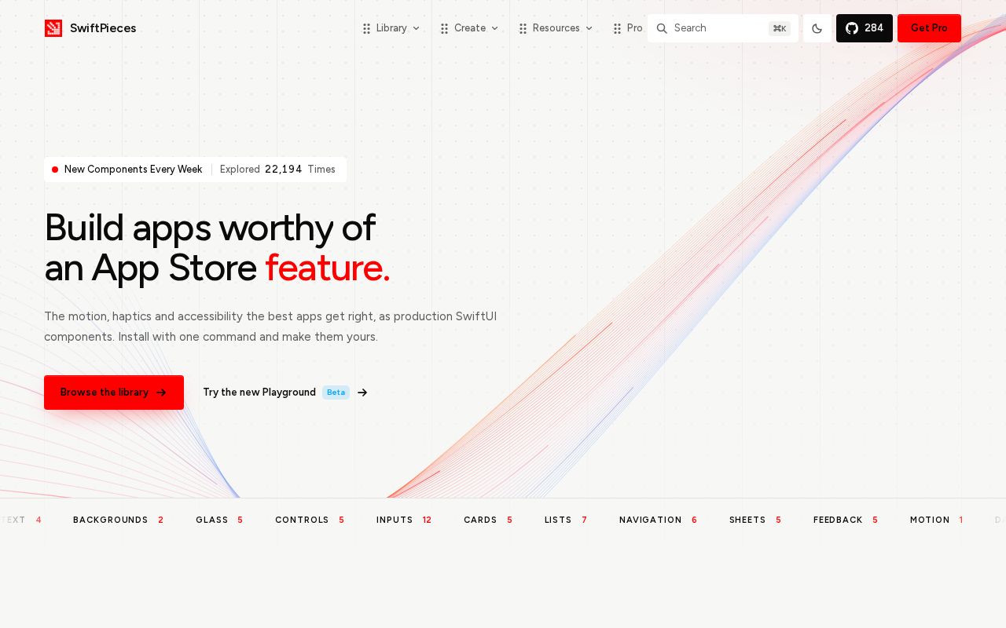This screenshot has width=1006, height=628.
Task: Click the paragraph starting "The motion, haptics"
Action: pyautogui.click(x=270, y=327)
